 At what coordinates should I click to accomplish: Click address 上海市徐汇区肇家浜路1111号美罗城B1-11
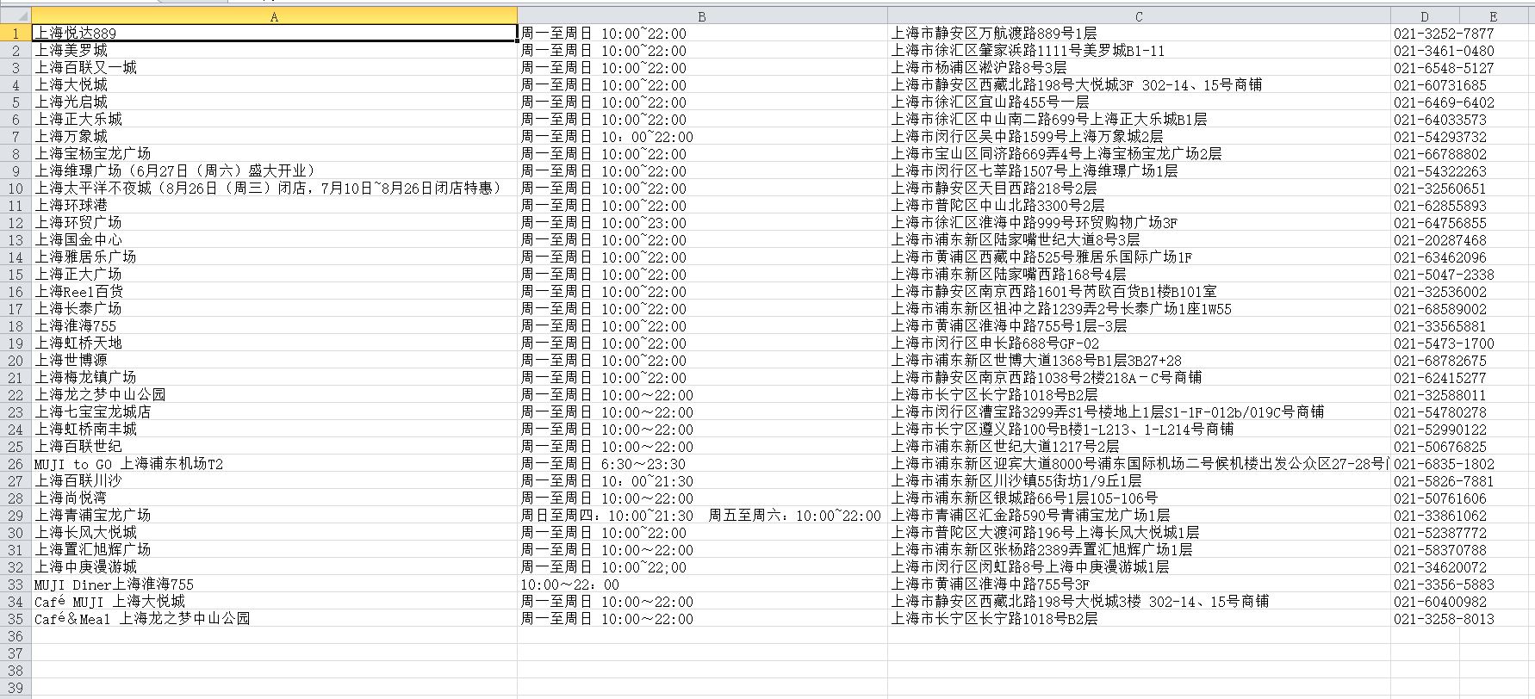pyautogui.click(x=1139, y=51)
